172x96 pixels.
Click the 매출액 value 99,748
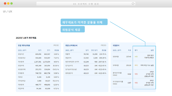click(x=86, y=54)
